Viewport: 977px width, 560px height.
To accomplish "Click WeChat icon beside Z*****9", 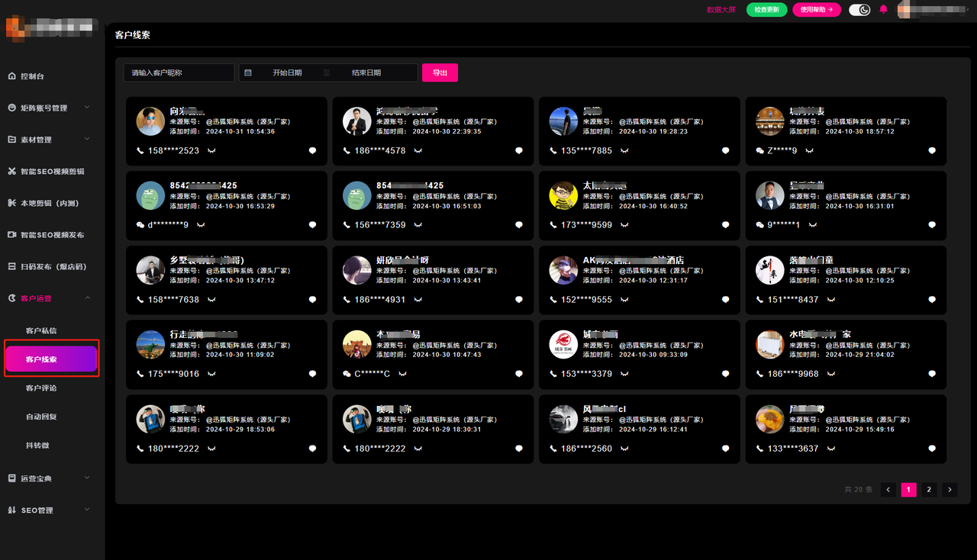I will (x=759, y=151).
